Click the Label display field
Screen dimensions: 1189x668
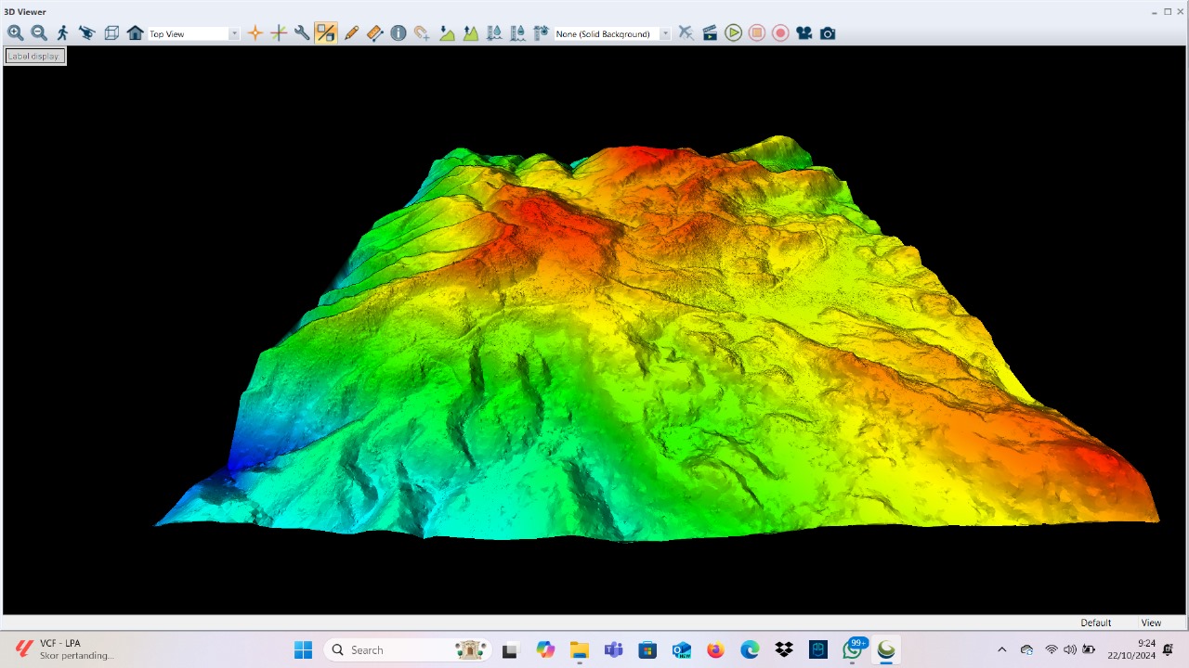pos(34,57)
